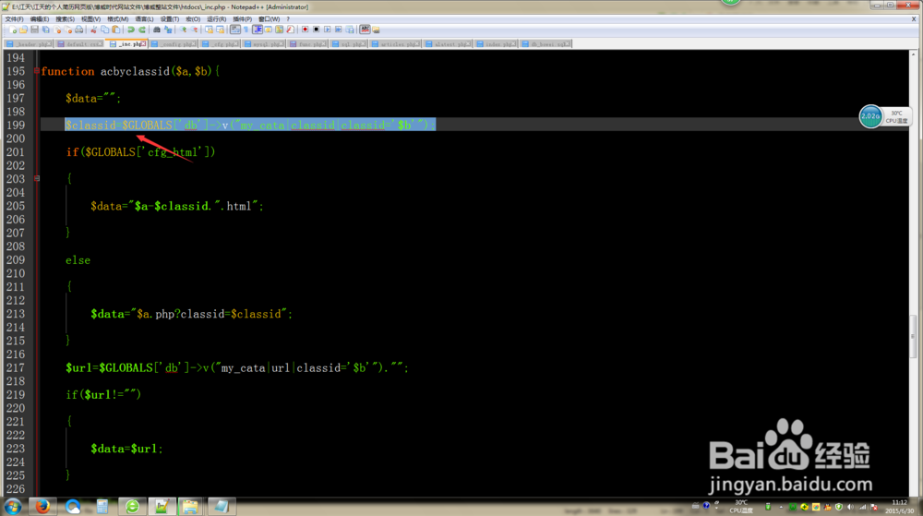Viewport: 923px width, 516px height.
Task: Open the 文件(F) menu
Action: coord(14,18)
